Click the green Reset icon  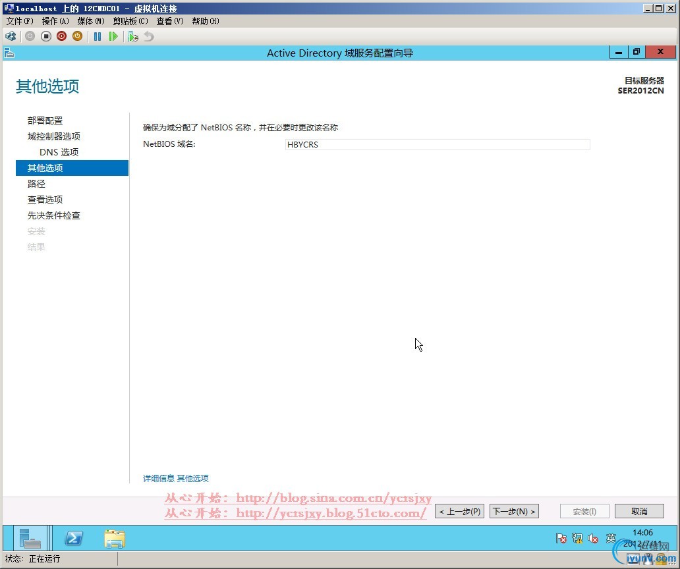click(113, 36)
